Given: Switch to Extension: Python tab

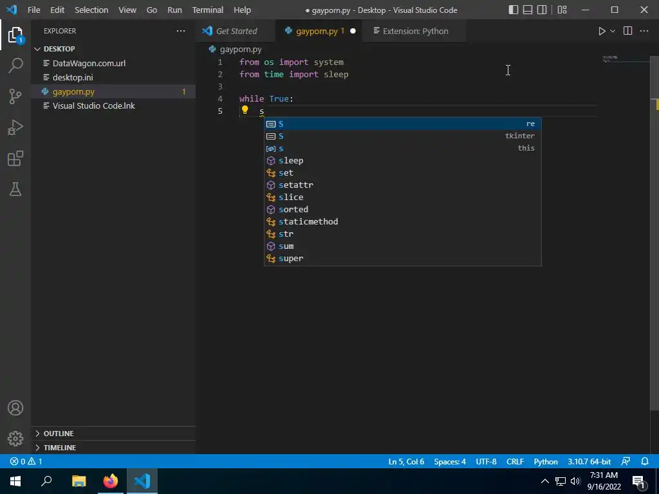Looking at the screenshot, I should (415, 31).
